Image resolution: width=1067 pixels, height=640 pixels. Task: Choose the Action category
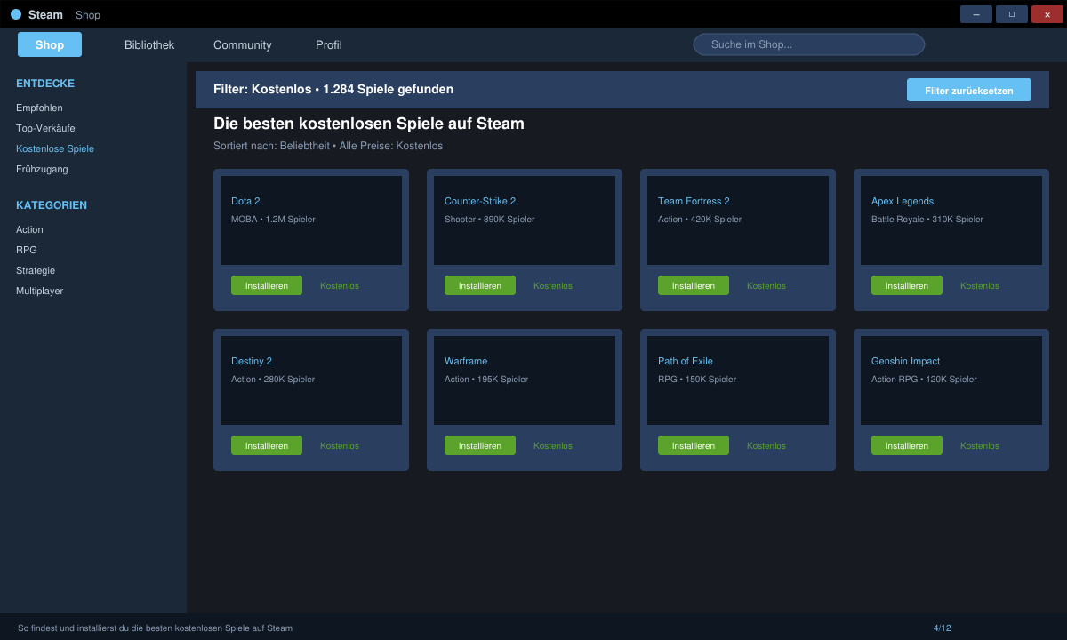(x=29, y=229)
